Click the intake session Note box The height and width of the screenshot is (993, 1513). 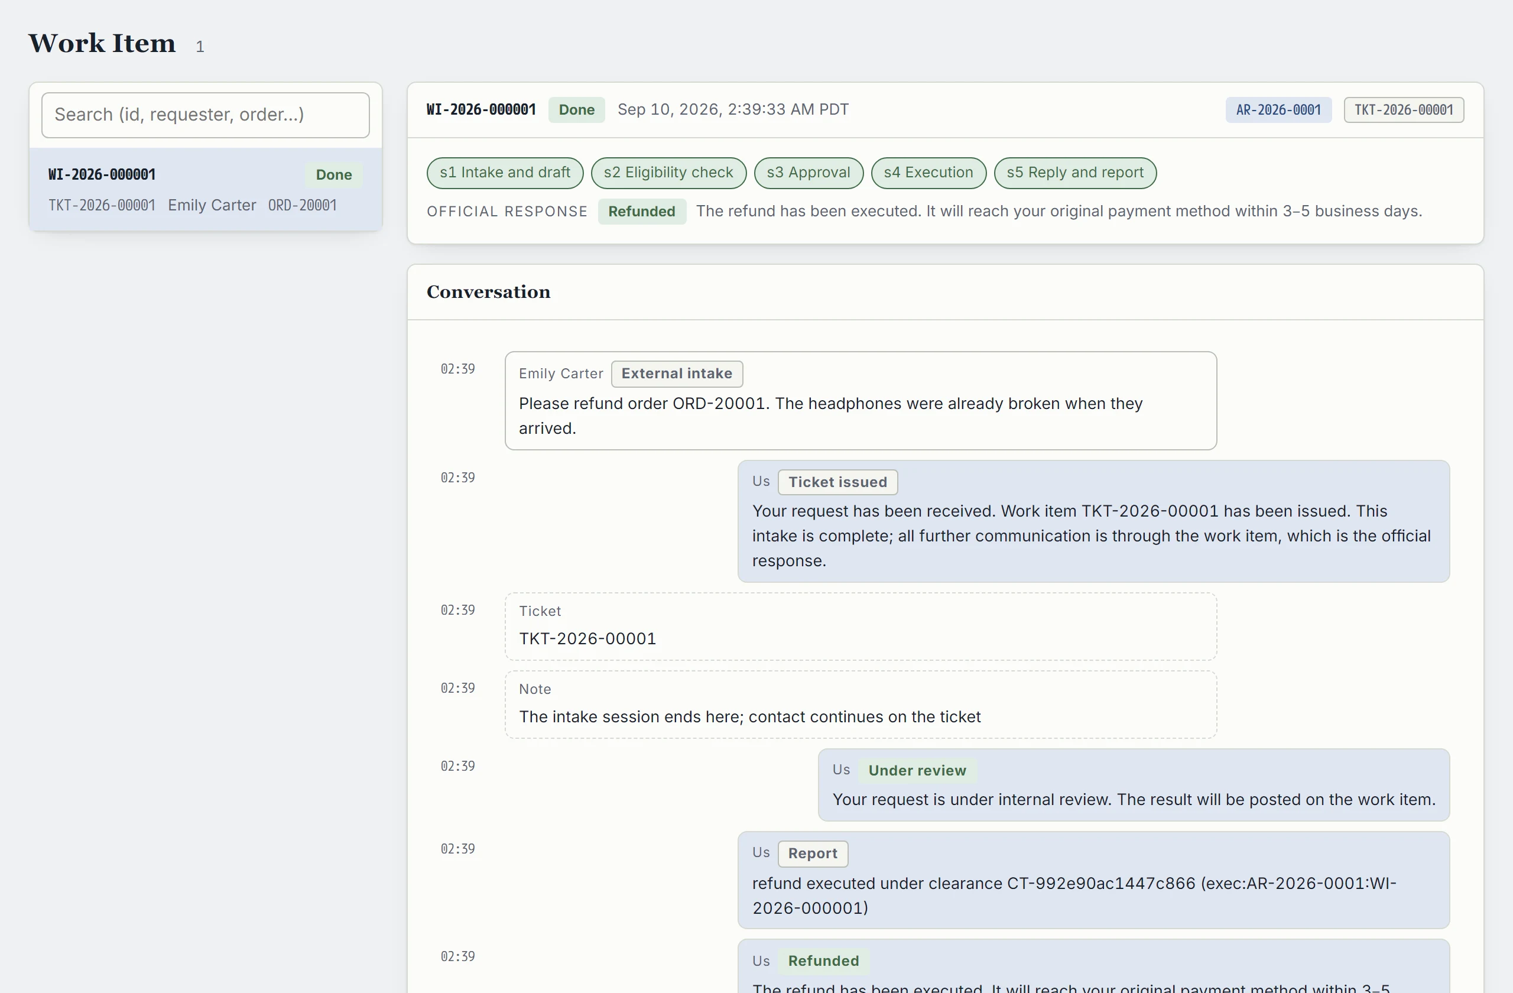tap(861, 705)
